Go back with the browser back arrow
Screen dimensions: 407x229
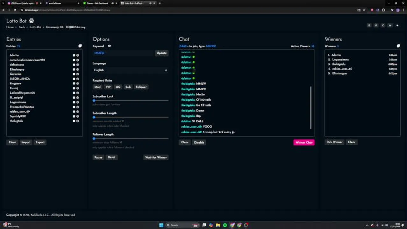[x=4, y=10]
